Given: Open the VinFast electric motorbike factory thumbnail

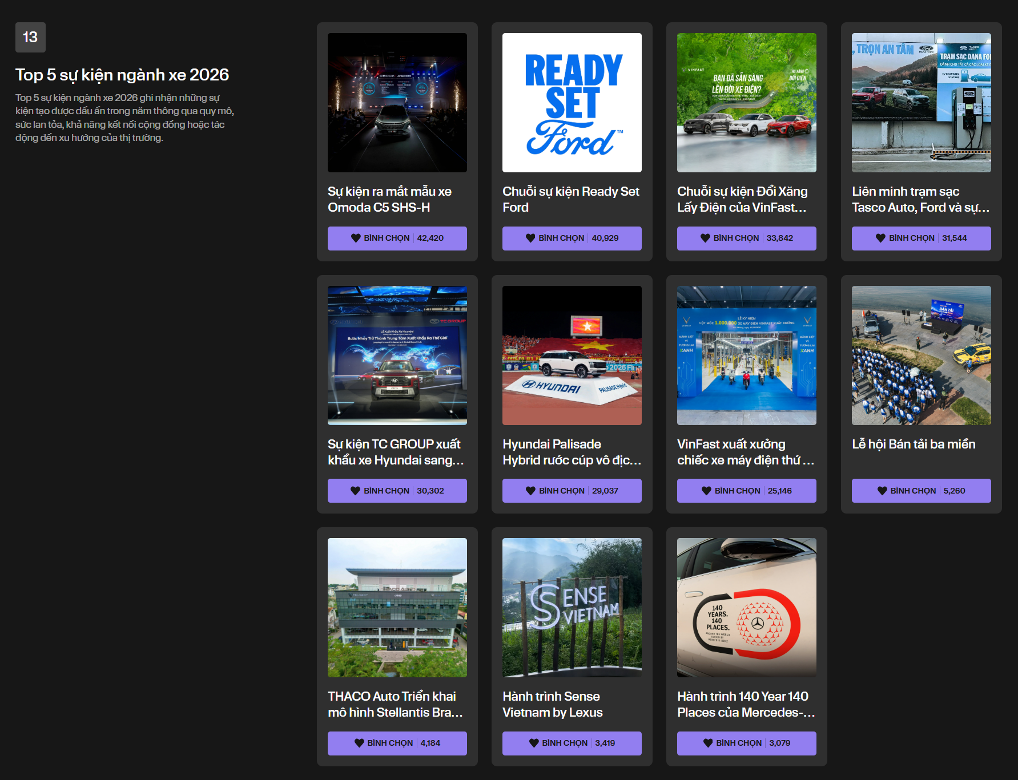Looking at the screenshot, I should pos(747,355).
